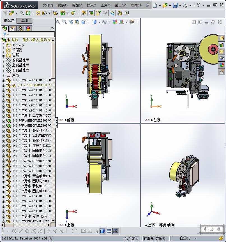
Task: Click the Zoom to Area icon
Action: click(x=64, y=22)
